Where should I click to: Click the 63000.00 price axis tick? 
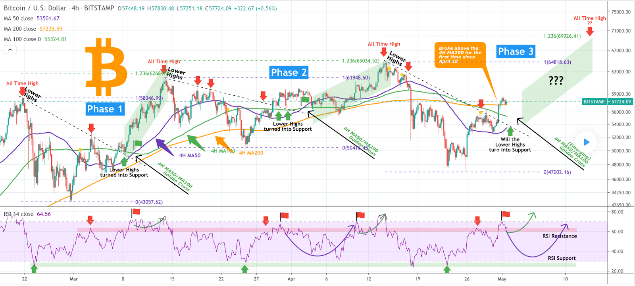point(621,72)
